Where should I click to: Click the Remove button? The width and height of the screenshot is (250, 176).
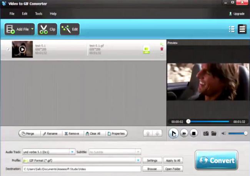tap(72, 134)
